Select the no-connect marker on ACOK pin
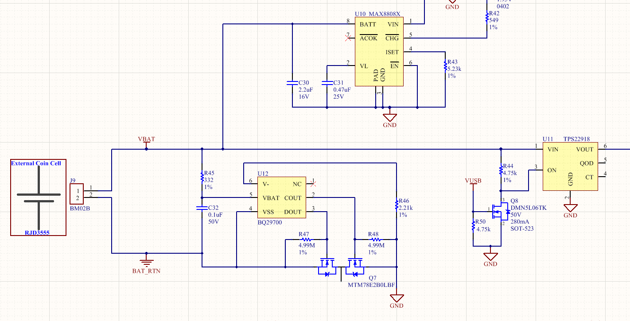 pos(347,38)
